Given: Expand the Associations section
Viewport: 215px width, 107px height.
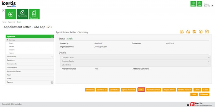Looking at the screenshot, I should tap(52, 57).
